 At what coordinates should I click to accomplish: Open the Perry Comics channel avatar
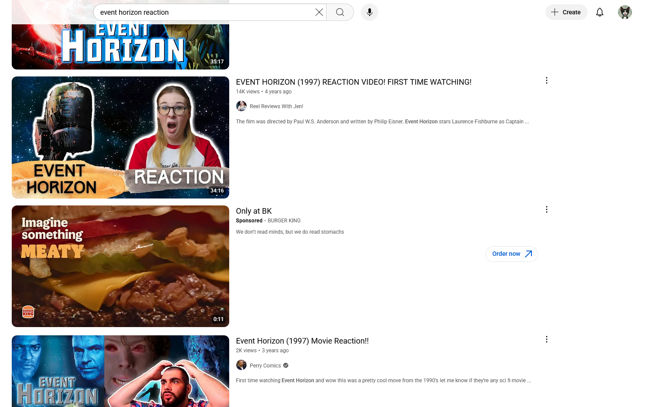(241, 365)
